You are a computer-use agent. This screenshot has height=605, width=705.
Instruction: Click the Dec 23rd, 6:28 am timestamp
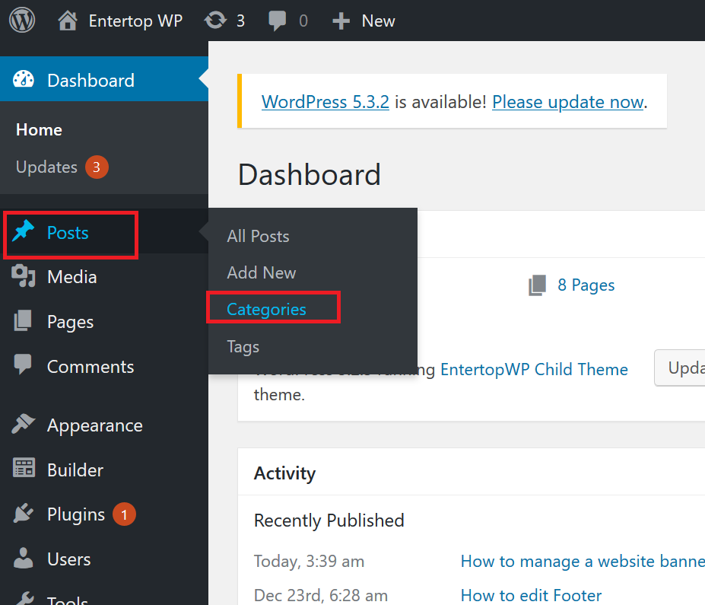click(321, 595)
